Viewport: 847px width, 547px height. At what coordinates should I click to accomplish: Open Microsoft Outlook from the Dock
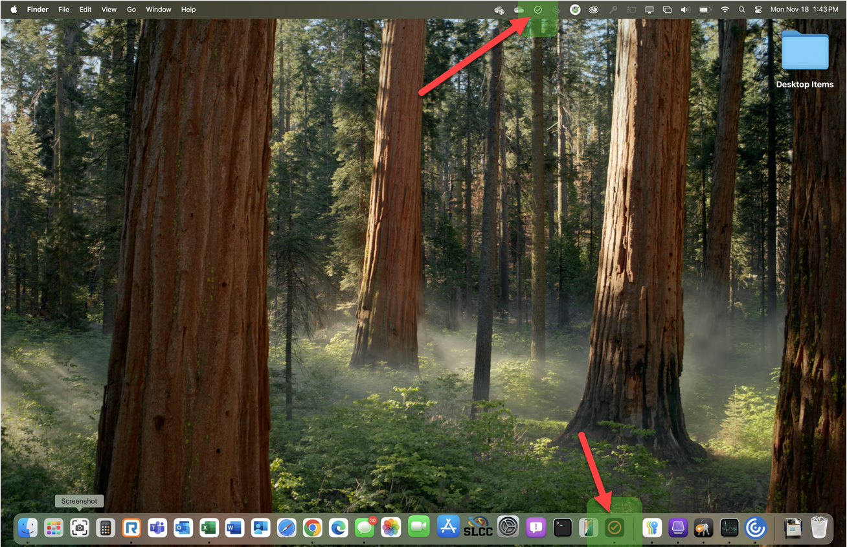pos(183,528)
